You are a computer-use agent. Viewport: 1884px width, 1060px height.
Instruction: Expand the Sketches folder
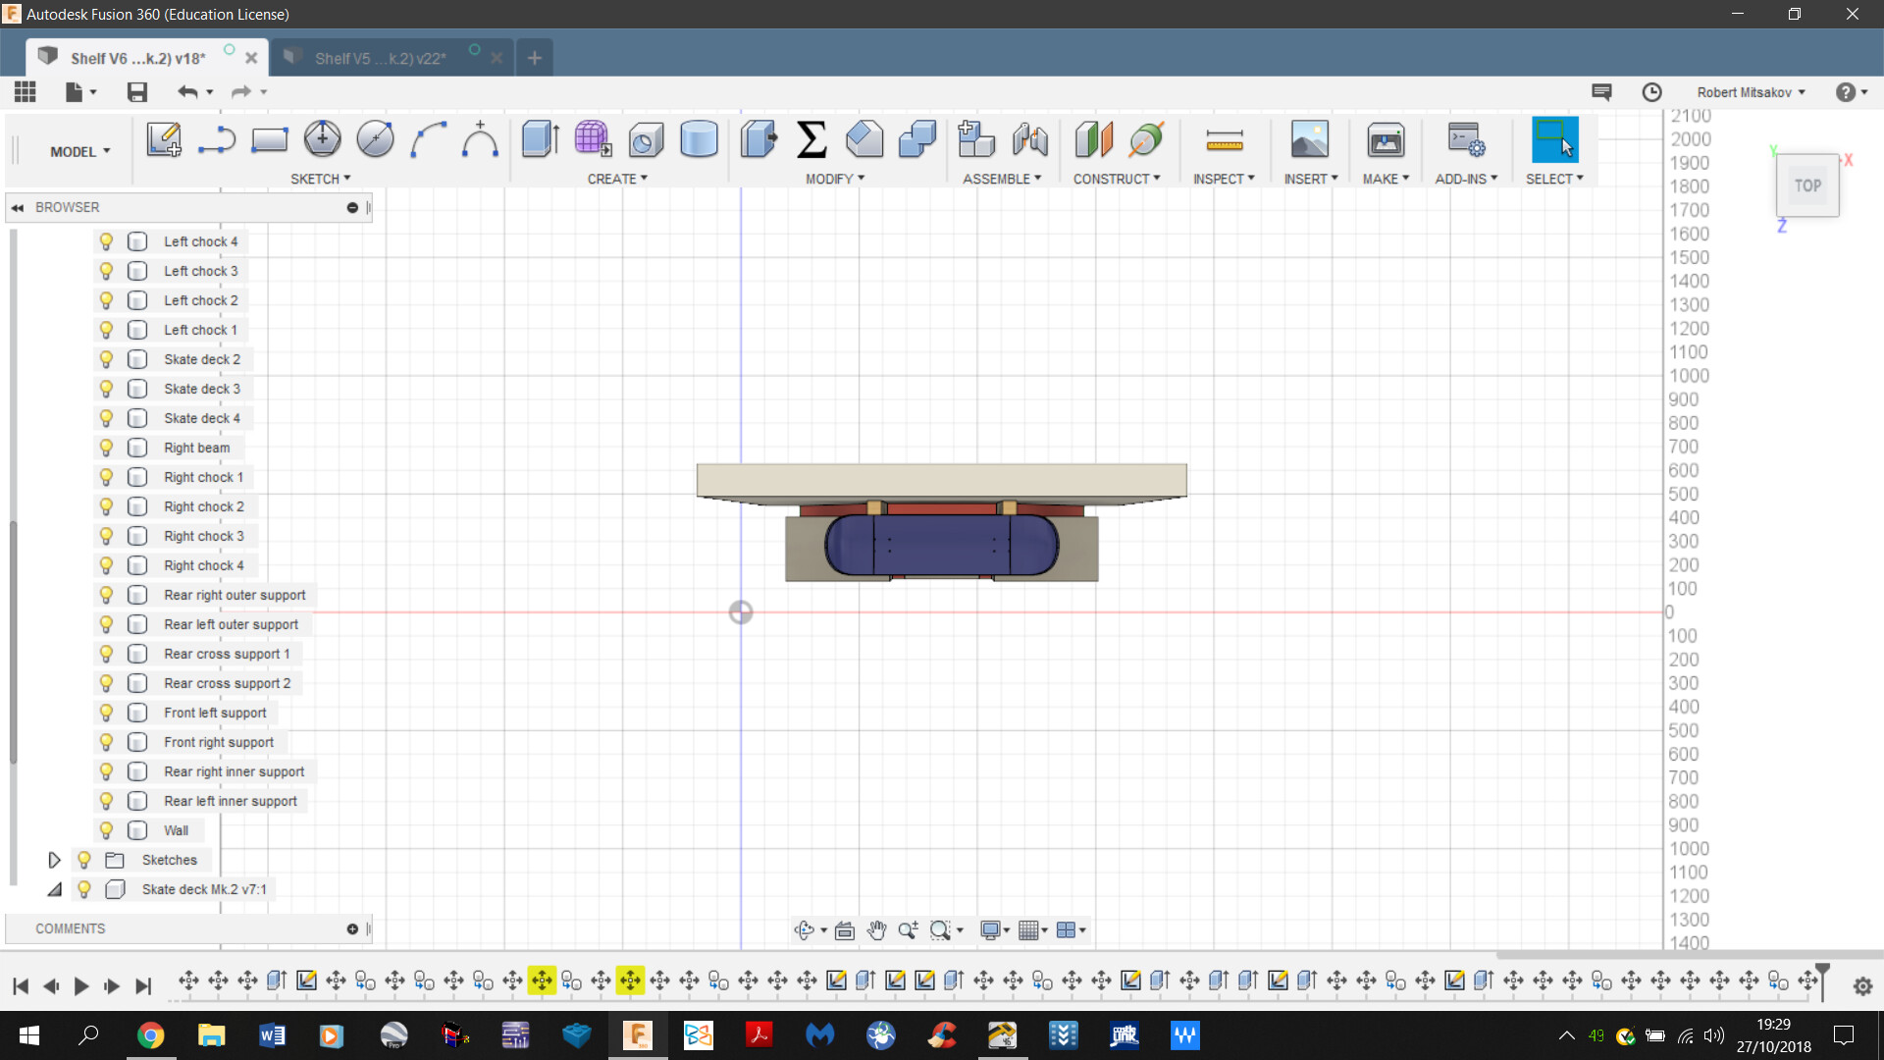54,860
